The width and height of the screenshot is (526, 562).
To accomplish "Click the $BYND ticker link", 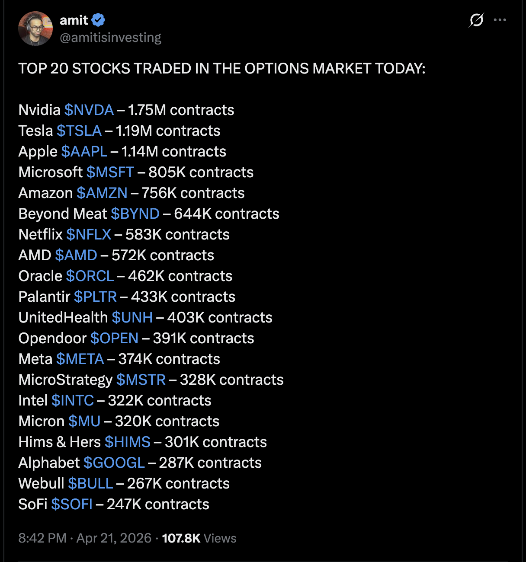I will [x=135, y=214].
